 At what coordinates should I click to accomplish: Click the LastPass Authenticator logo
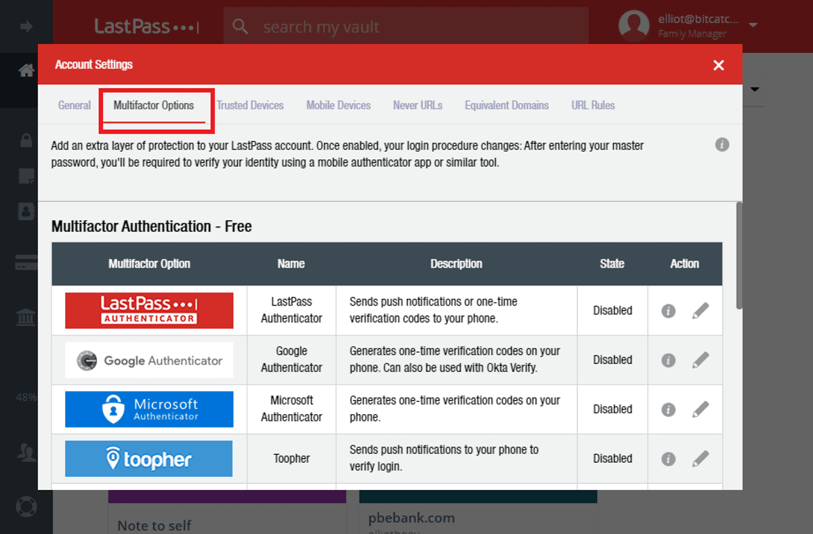[x=149, y=310]
